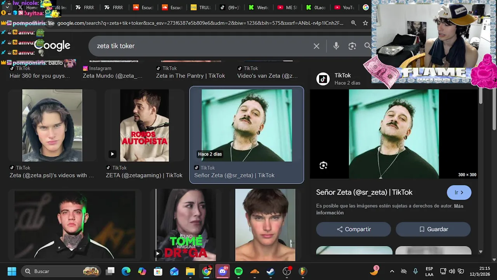This screenshot has width=497, height=280.
Task: Open Task View on the taskbar
Action: [111, 271]
